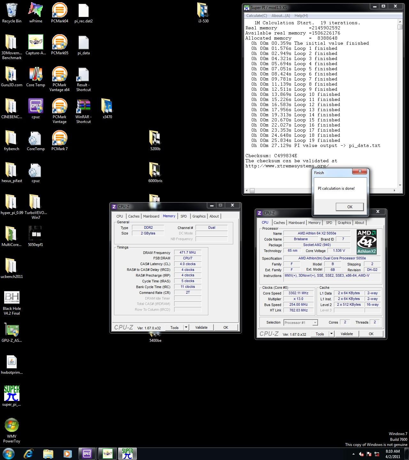The height and width of the screenshot is (460, 409).
Task: Open the PCMark05 shortcut
Action: pyautogui.click(x=59, y=45)
